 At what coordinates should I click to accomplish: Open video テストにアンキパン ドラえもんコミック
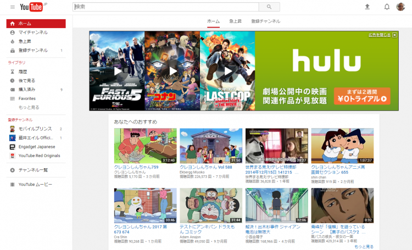click(x=207, y=229)
